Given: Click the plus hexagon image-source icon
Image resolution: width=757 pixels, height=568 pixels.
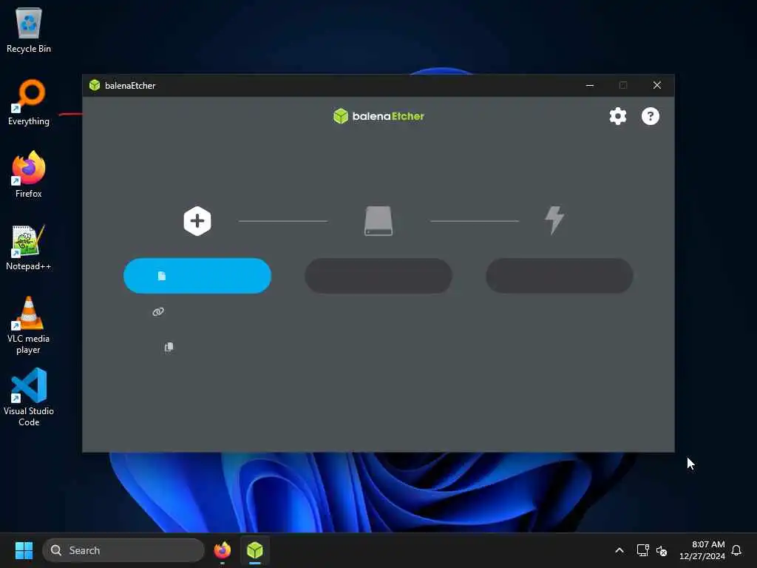Looking at the screenshot, I should [x=197, y=221].
